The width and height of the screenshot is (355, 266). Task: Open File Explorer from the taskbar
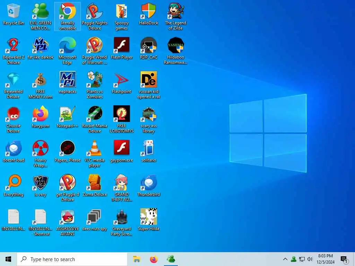[x=137, y=259]
